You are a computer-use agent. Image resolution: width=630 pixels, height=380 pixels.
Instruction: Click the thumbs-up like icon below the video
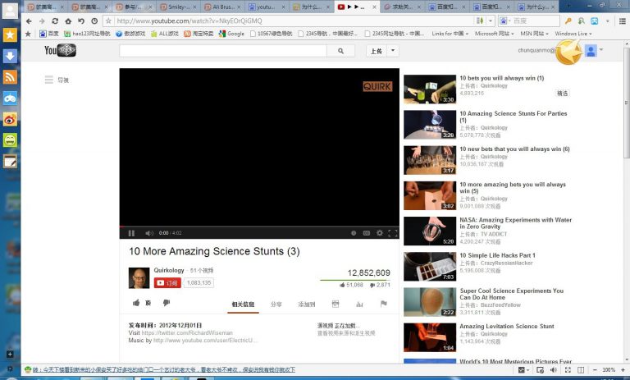[x=135, y=303]
